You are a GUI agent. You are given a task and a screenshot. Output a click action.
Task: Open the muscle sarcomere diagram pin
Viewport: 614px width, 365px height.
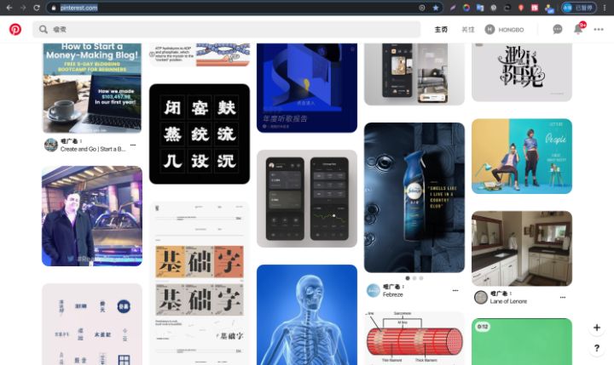pos(414,338)
